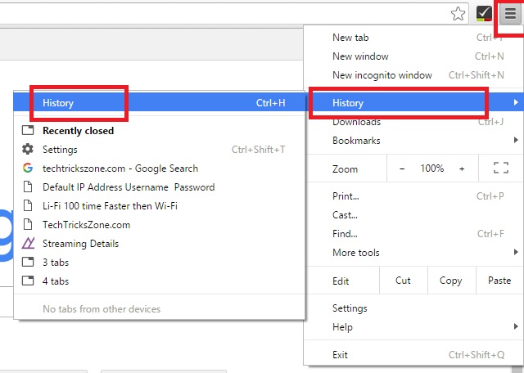Expand the More tools submenu
524x373 pixels.
(355, 253)
